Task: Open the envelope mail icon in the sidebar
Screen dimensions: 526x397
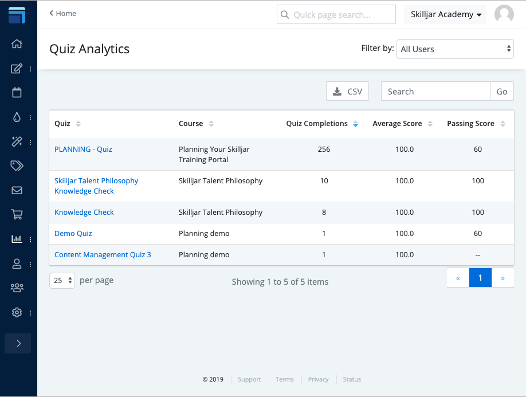Action: 17,190
